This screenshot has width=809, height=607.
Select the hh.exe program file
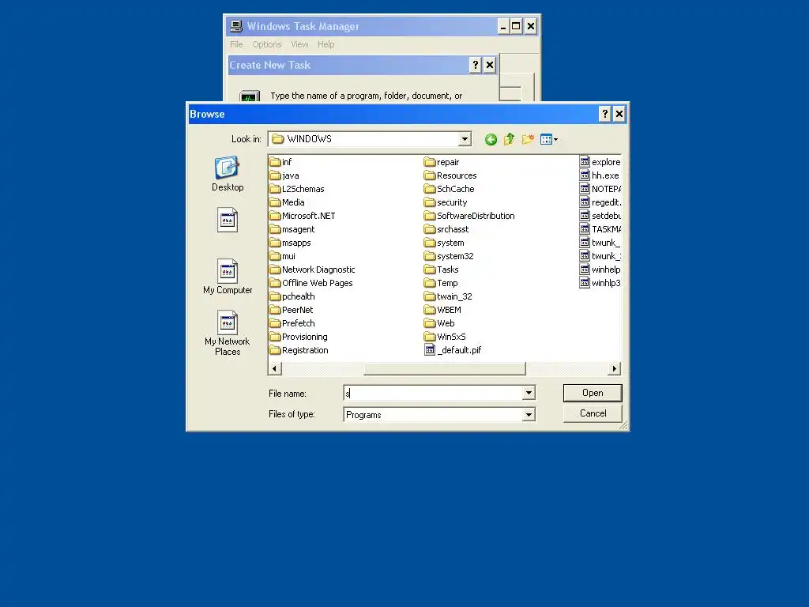pyautogui.click(x=600, y=175)
